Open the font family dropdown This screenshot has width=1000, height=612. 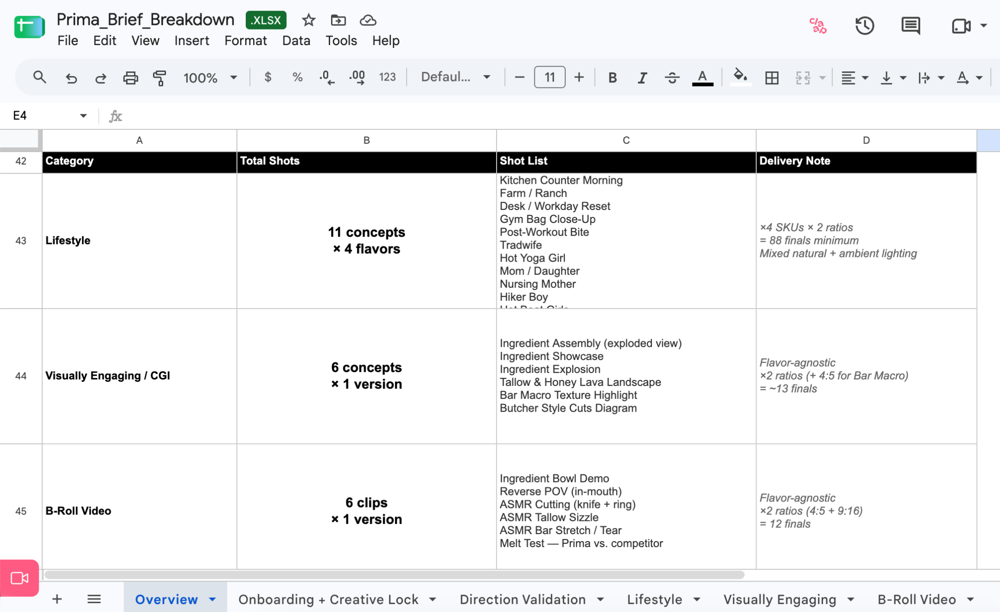(455, 77)
